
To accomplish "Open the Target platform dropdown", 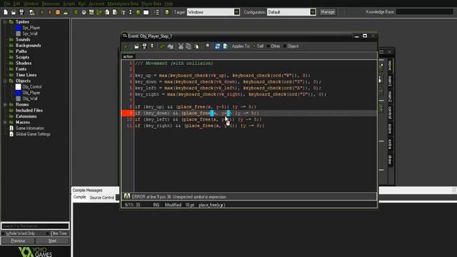I will coord(236,12).
